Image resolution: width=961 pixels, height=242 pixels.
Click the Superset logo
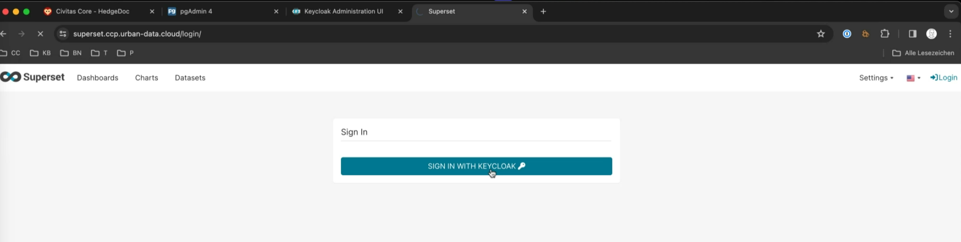tap(32, 77)
